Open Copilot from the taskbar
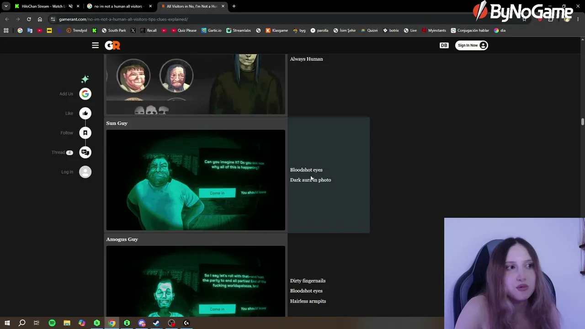 point(82,323)
